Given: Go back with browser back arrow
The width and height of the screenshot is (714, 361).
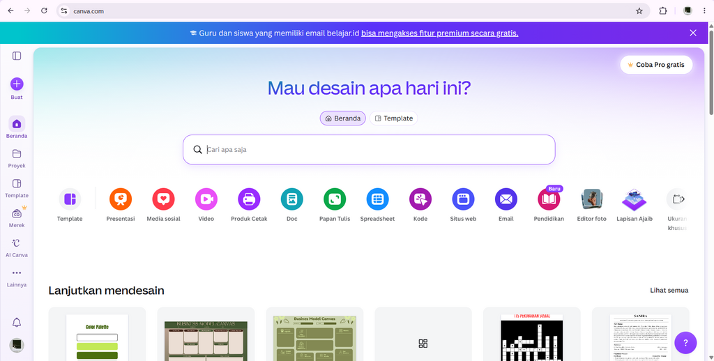Looking at the screenshot, I should 10,11.
